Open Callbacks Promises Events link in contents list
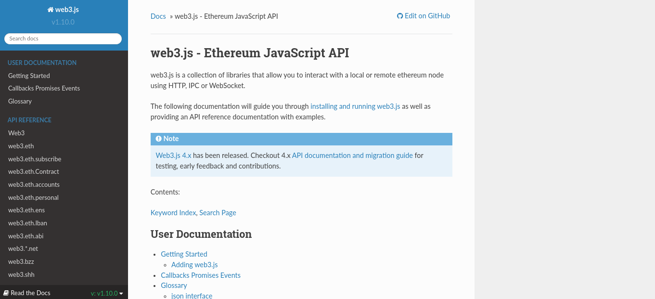The width and height of the screenshot is (655, 299). tap(201, 275)
